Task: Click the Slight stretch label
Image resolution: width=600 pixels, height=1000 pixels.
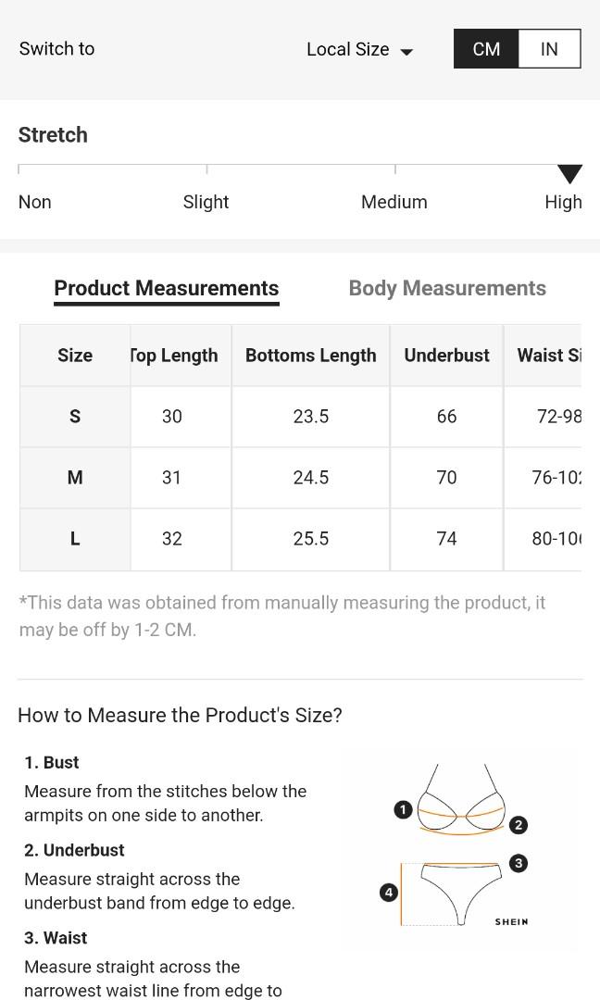Action: [206, 202]
